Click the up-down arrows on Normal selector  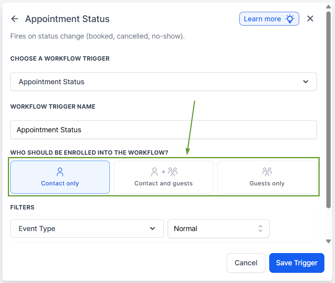click(260, 229)
